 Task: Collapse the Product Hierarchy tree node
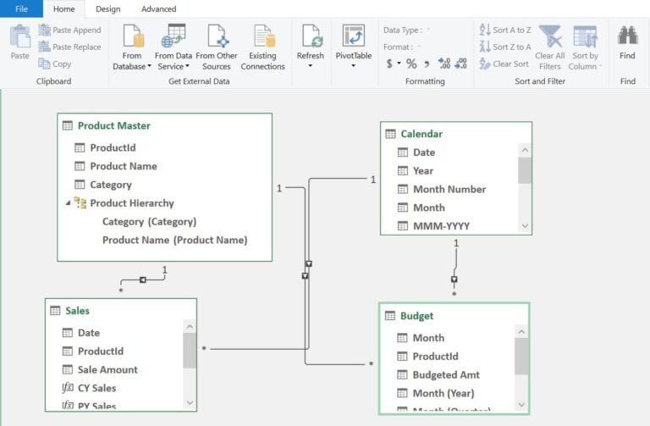pyautogui.click(x=68, y=203)
